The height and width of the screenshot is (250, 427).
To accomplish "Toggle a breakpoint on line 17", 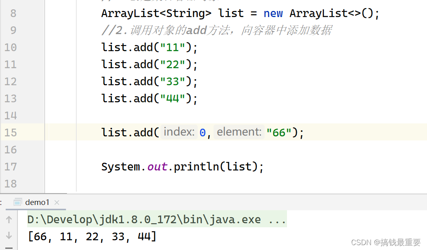I will (61, 166).
